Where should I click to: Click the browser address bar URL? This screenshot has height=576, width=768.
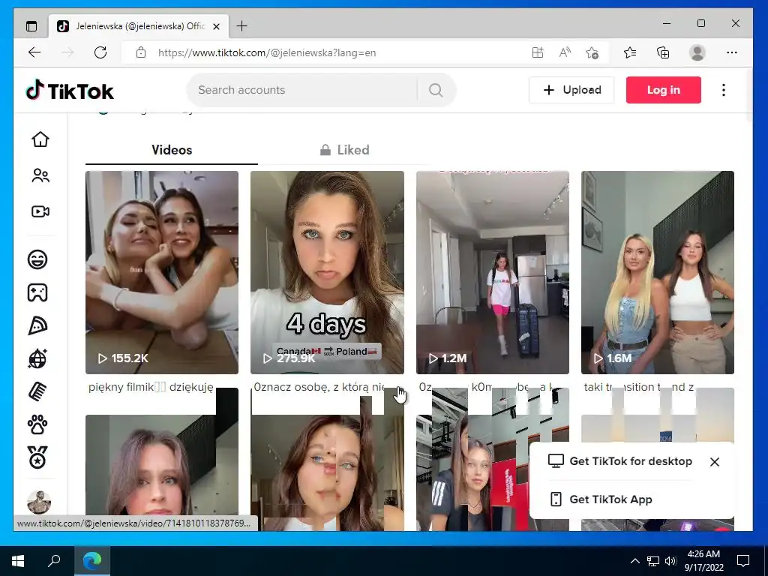(x=267, y=53)
